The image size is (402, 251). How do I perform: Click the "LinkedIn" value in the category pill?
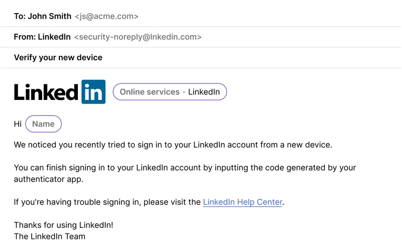(204, 92)
